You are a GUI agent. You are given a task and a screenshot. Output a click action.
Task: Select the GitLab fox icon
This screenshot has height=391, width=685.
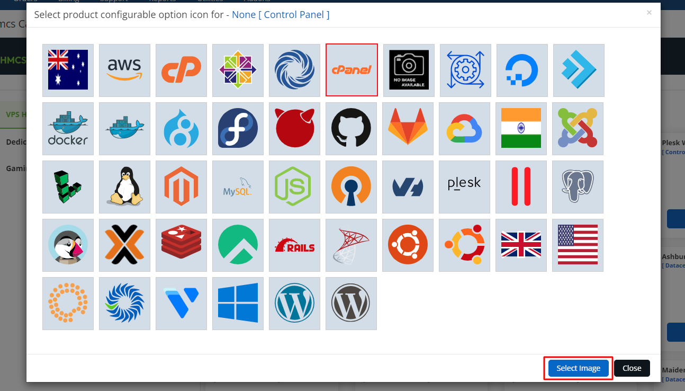pos(408,128)
